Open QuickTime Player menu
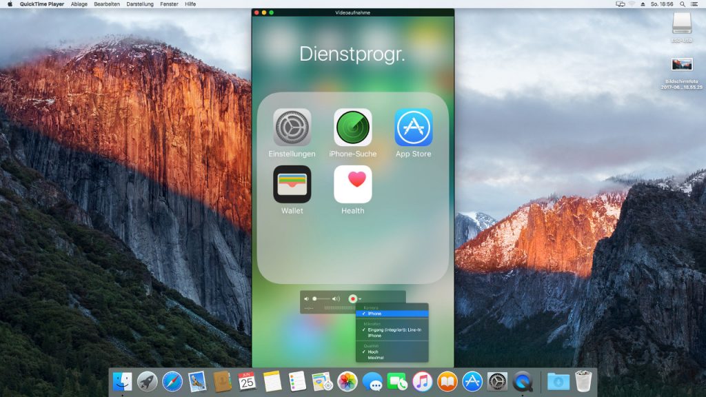The height and width of the screenshot is (397, 706). tap(42, 4)
